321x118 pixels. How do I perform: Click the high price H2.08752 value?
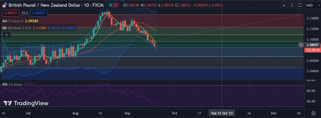point(149,5)
